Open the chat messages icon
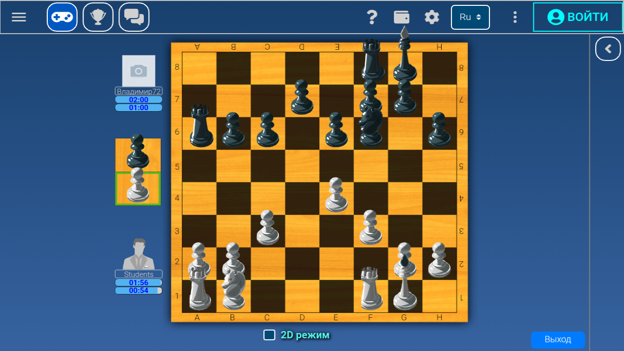Viewport: 624px width, 351px height. pos(134,17)
